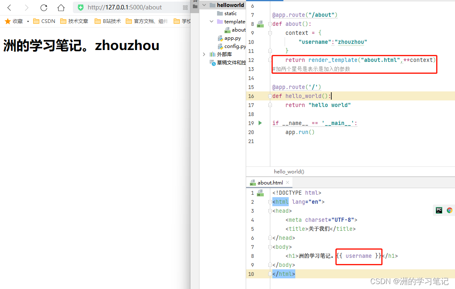
Task: Fold the context dict at line 9
Action: (x=270, y=33)
